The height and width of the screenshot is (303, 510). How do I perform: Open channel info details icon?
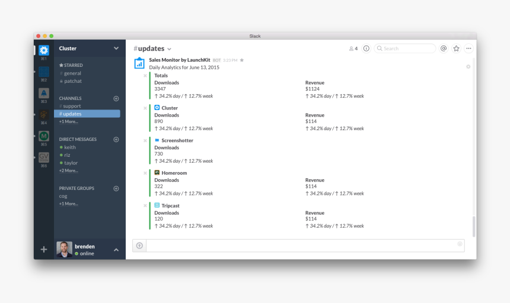pos(366,49)
